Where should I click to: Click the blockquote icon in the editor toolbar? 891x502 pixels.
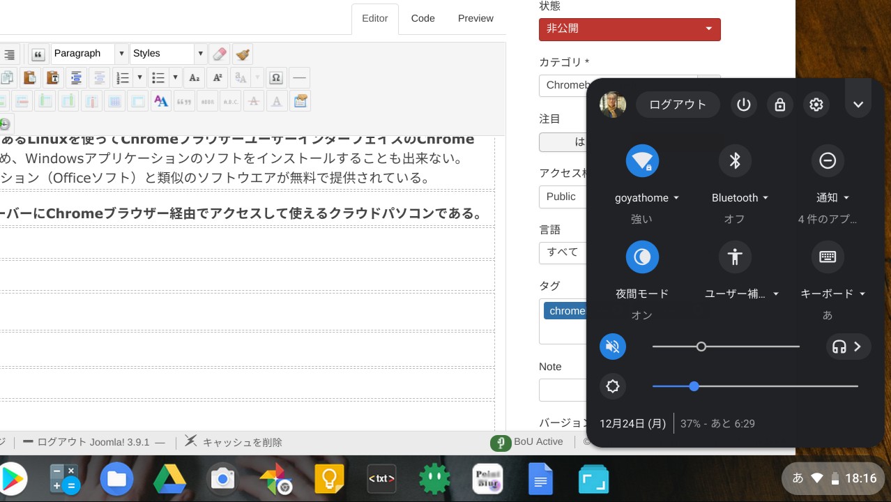point(38,54)
